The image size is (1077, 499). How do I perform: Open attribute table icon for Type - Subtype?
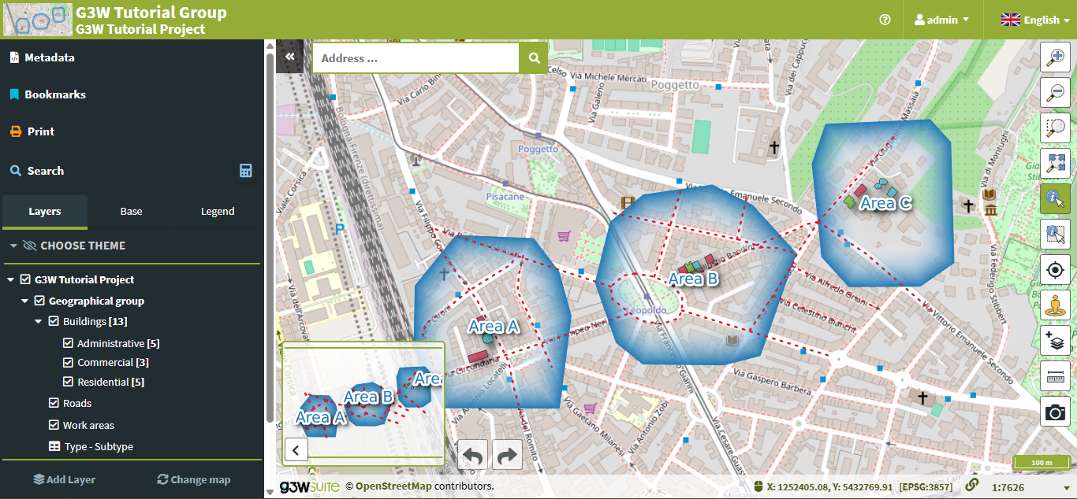pos(54,446)
